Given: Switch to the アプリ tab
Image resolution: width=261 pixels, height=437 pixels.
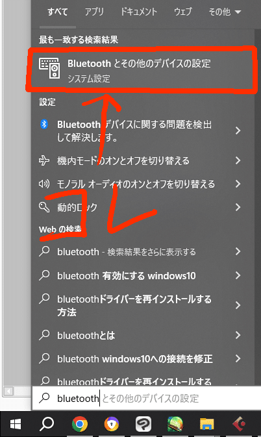Looking at the screenshot, I should tap(94, 12).
